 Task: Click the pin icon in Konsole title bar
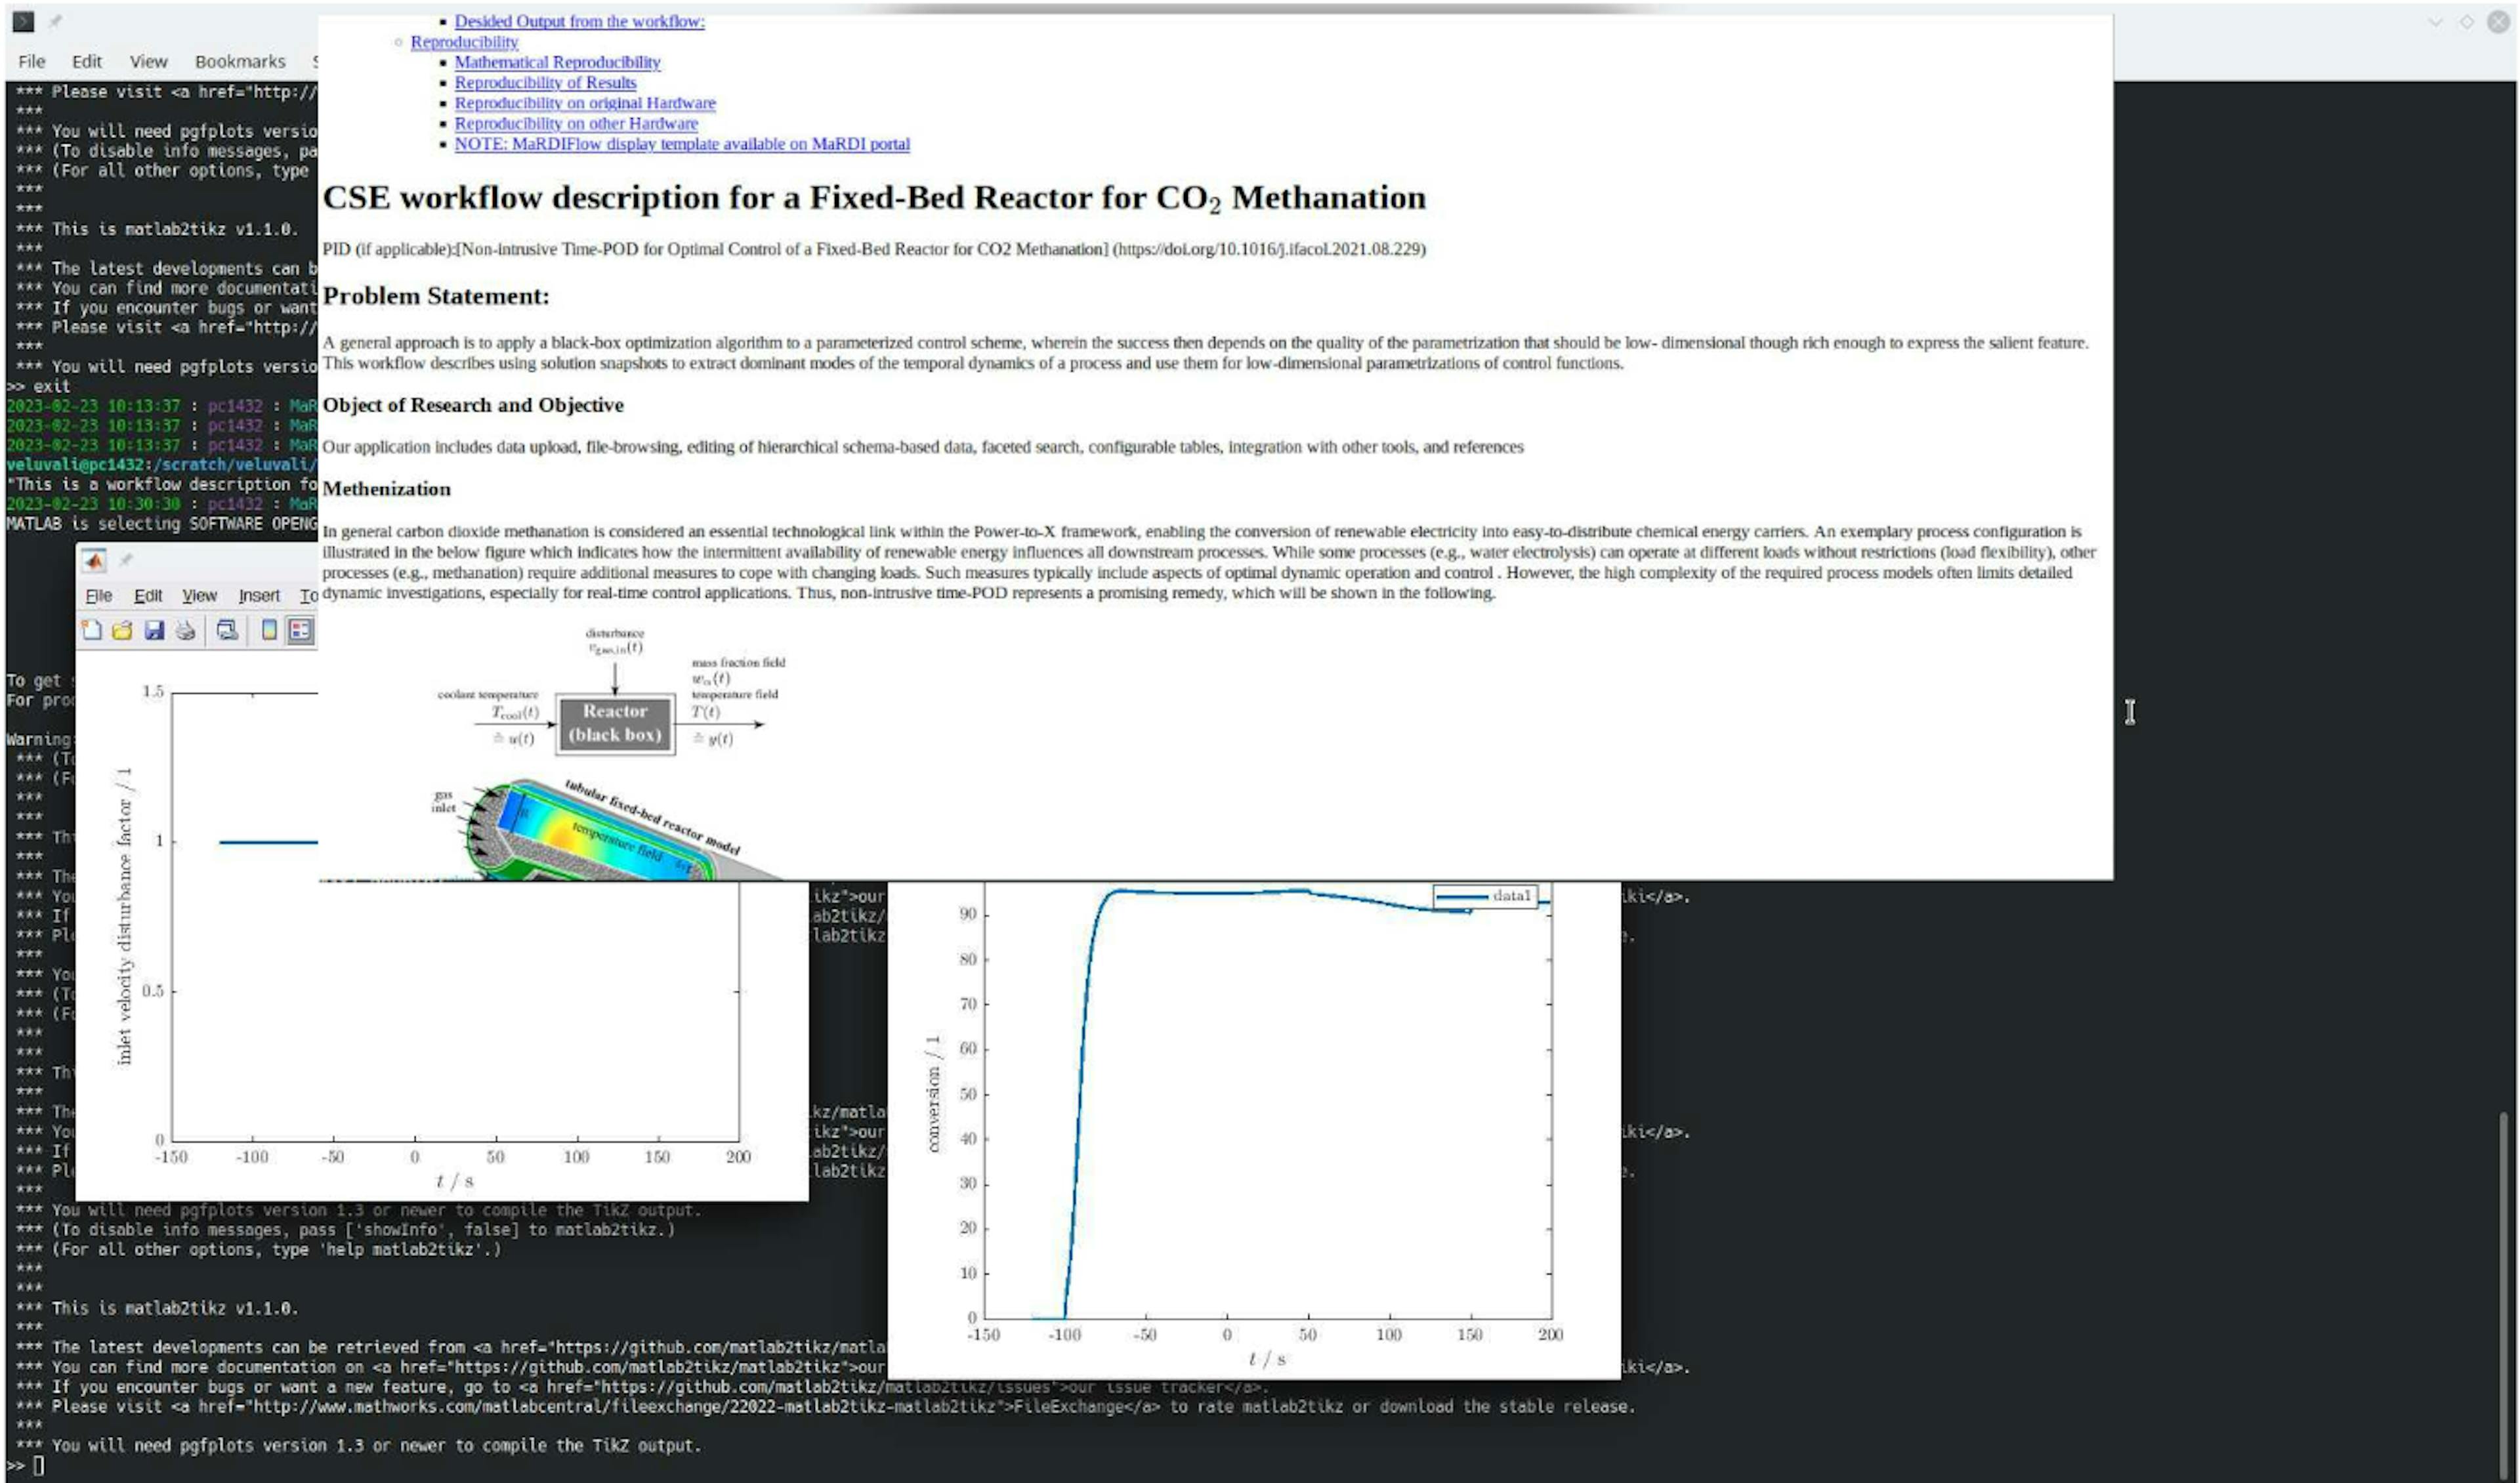point(55,21)
